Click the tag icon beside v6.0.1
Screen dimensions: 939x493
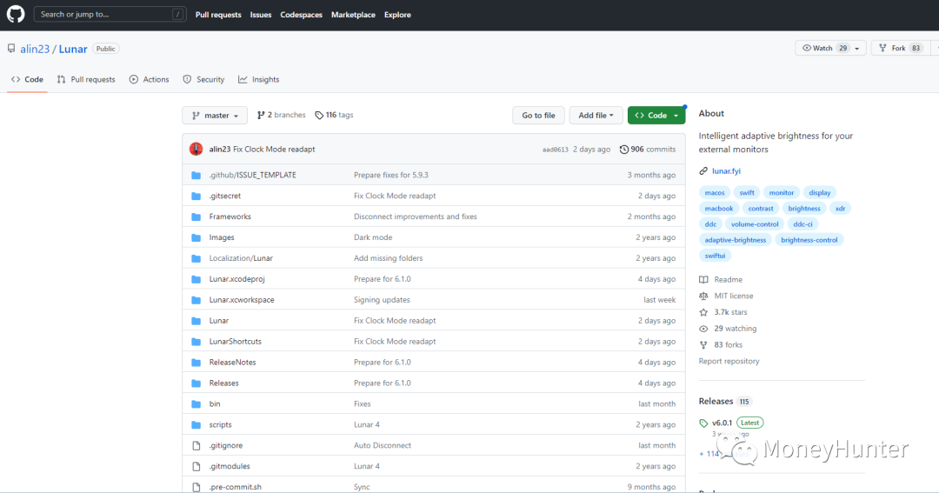coord(703,423)
